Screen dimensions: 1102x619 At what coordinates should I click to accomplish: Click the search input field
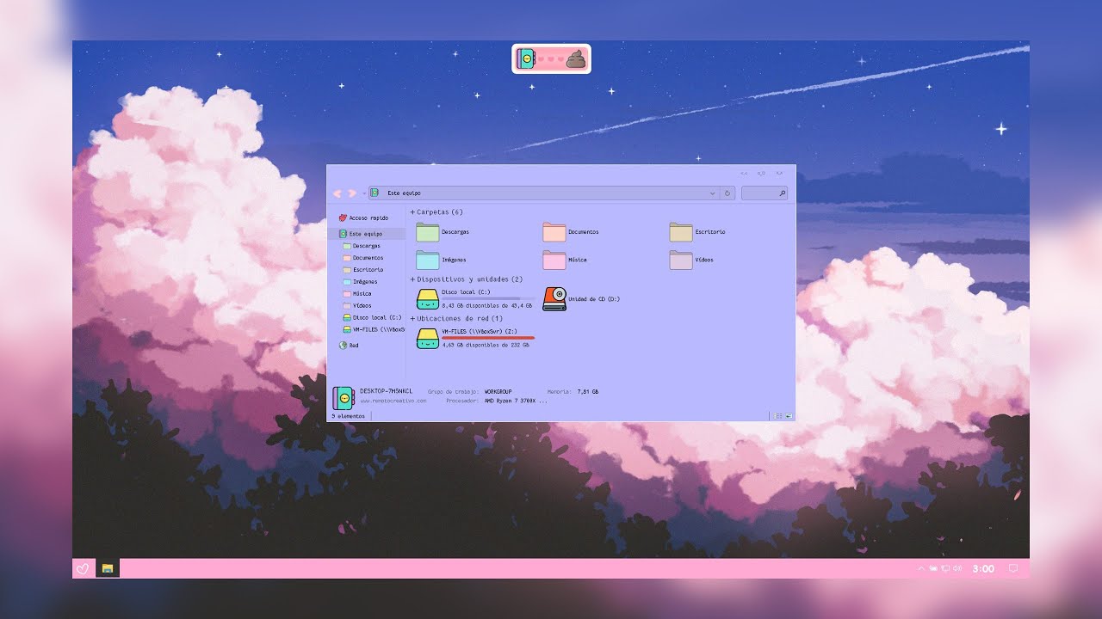click(x=759, y=193)
